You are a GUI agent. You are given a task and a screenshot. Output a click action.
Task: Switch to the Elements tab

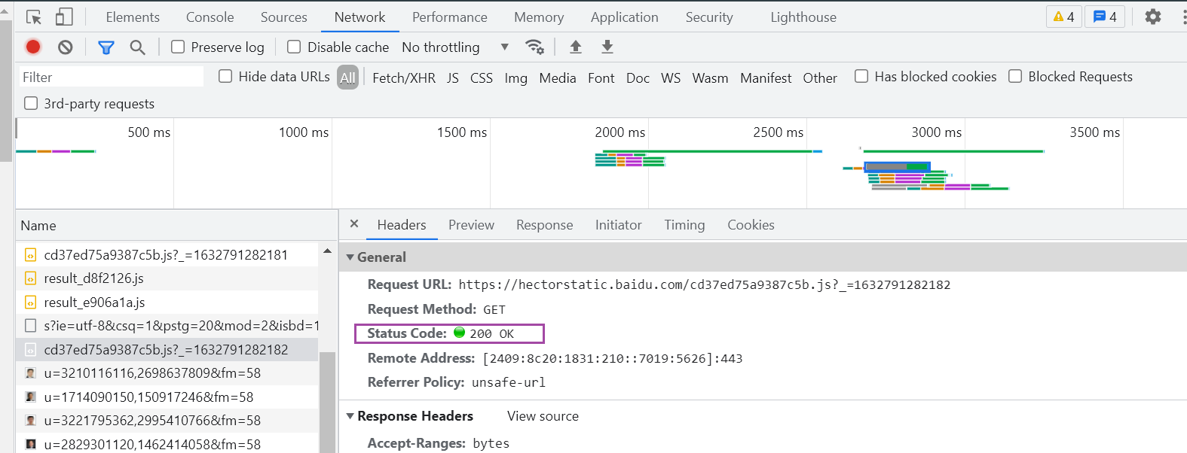coord(133,17)
